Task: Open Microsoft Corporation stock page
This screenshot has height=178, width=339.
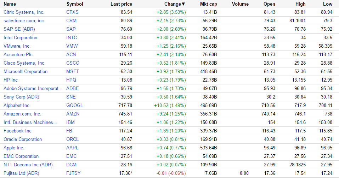Action: [x=26, y=71]
